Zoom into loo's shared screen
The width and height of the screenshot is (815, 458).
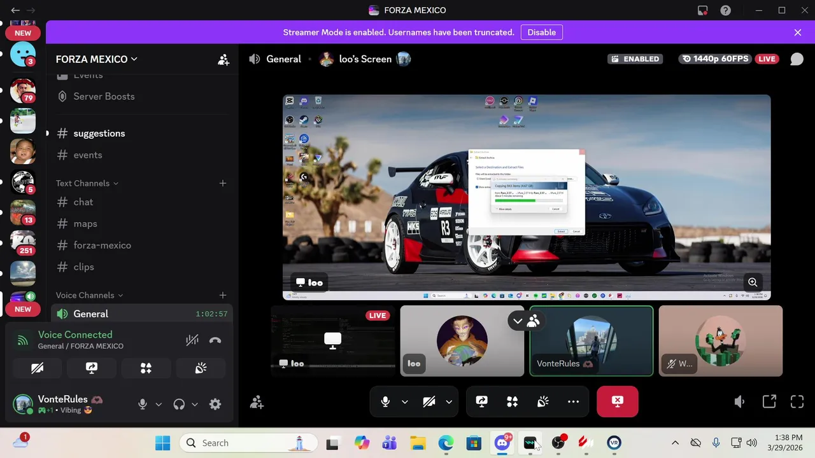click(753, 282)
